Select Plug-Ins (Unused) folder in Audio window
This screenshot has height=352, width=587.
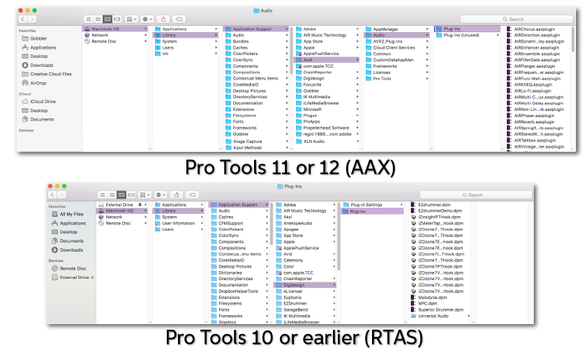(467, 35)
